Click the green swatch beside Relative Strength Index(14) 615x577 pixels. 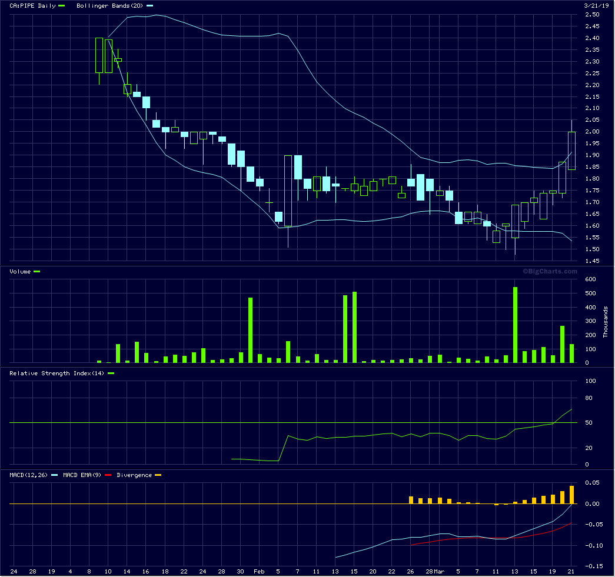point(111,373)
